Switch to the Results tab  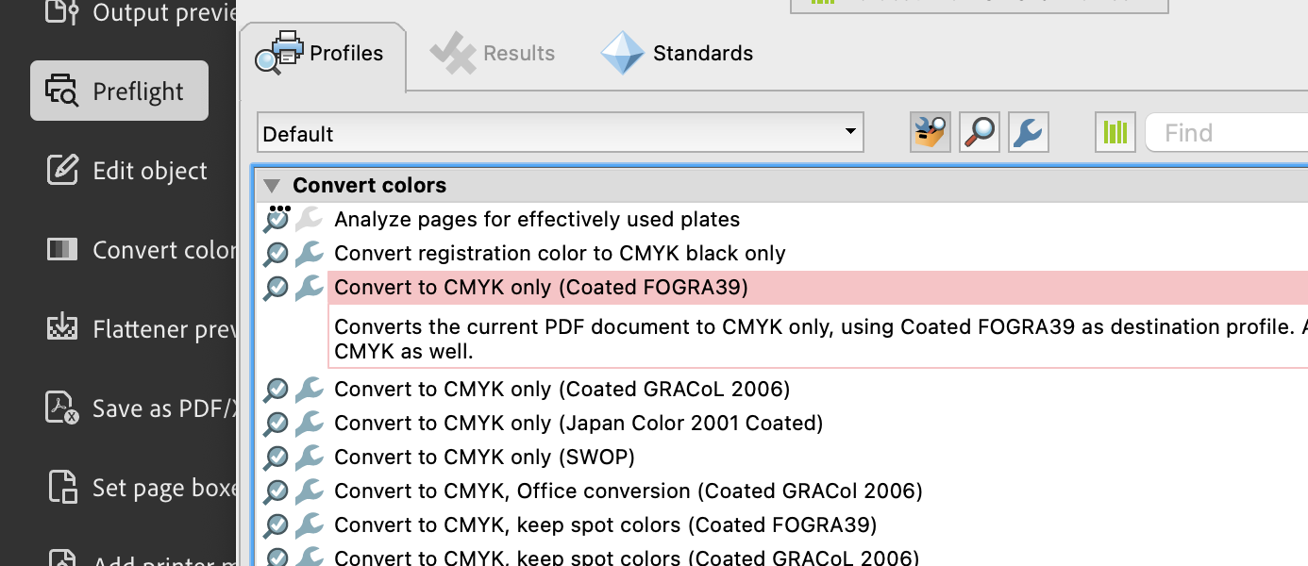pyautogui.click(x=493, y=53)
